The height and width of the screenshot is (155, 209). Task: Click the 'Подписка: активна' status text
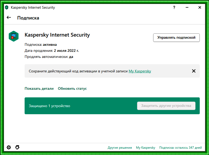[x=41, y=44]
